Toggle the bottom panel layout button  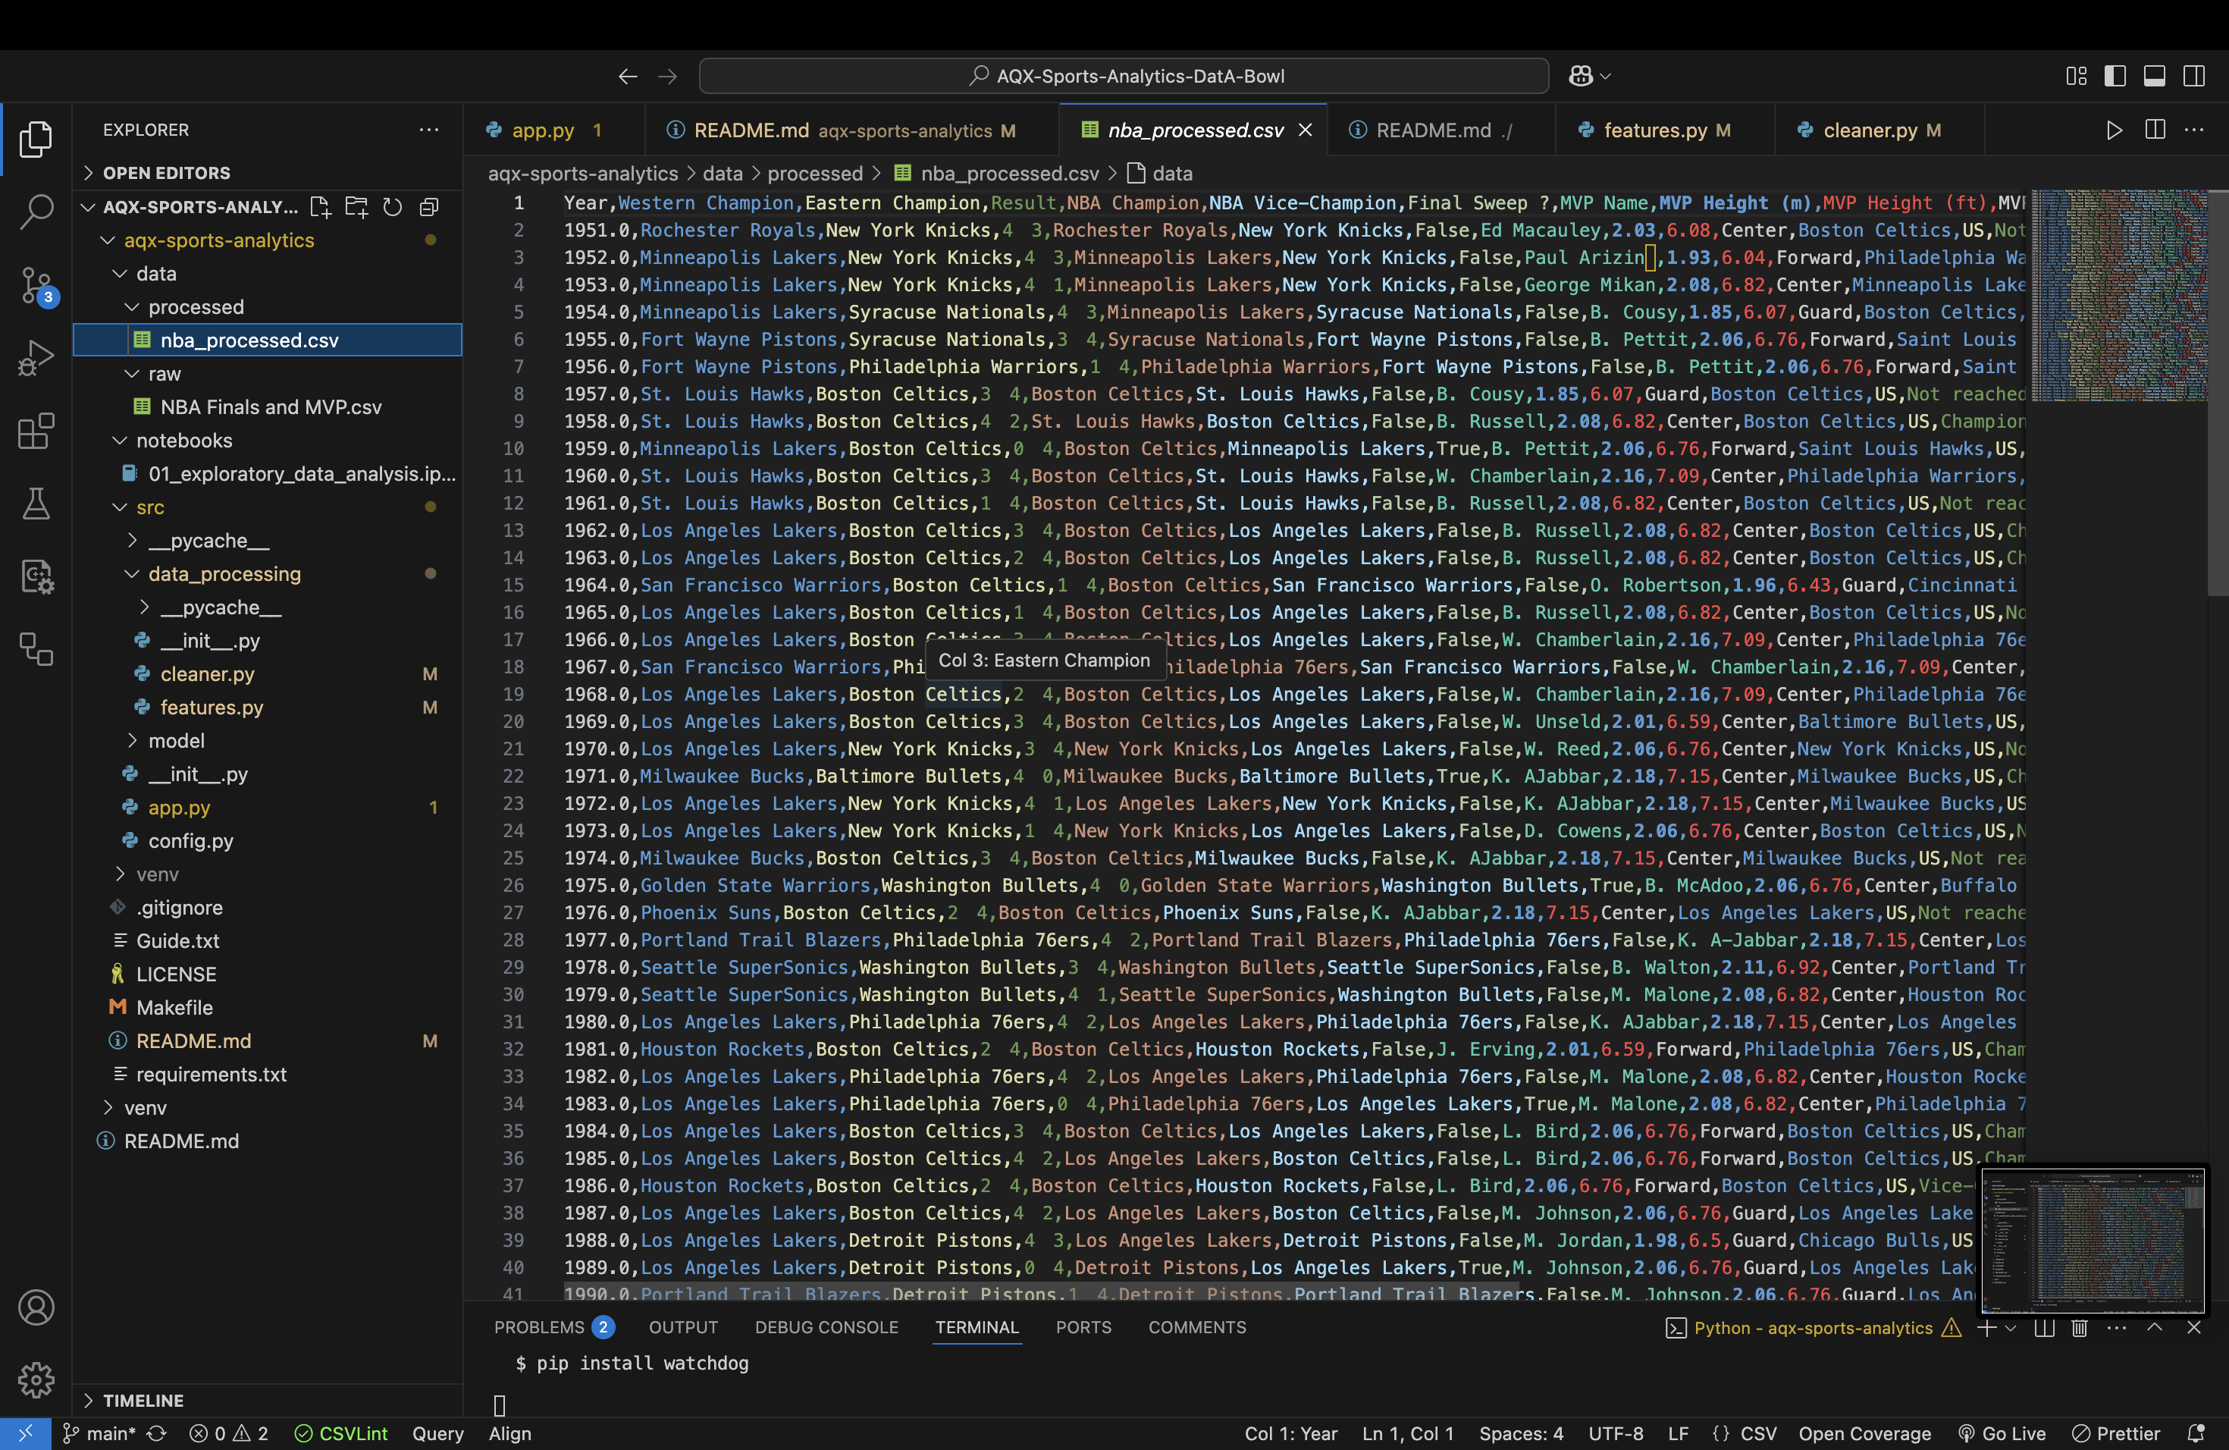tap(2154, 76)
